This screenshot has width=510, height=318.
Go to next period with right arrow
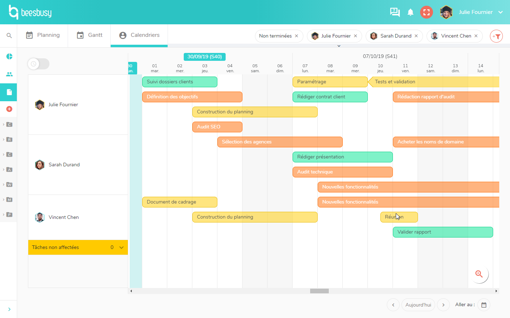click(x=443, y=305)
